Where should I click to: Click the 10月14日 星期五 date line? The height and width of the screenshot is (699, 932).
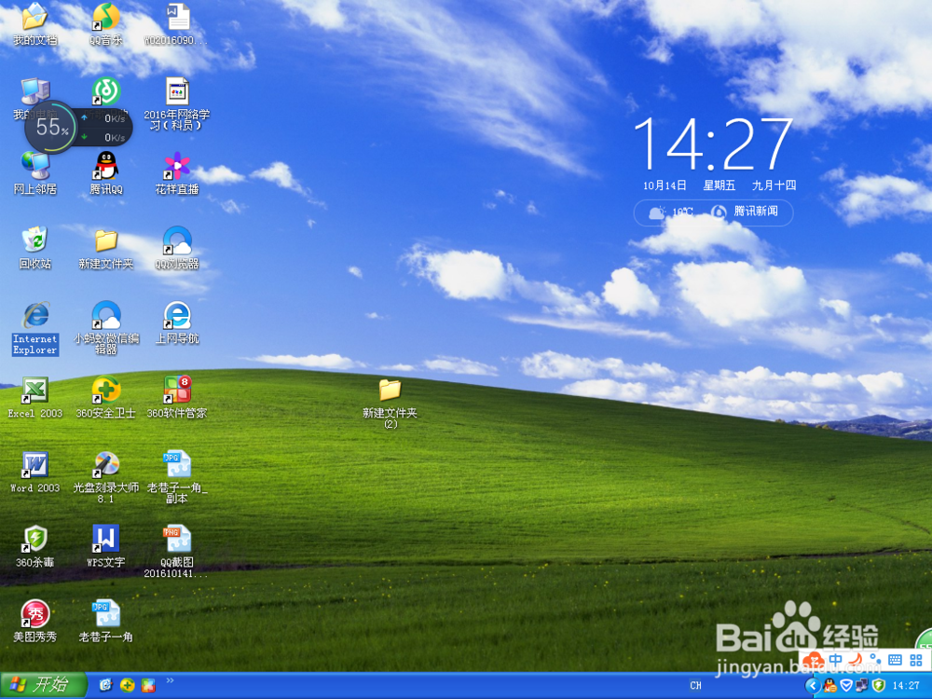720,185
